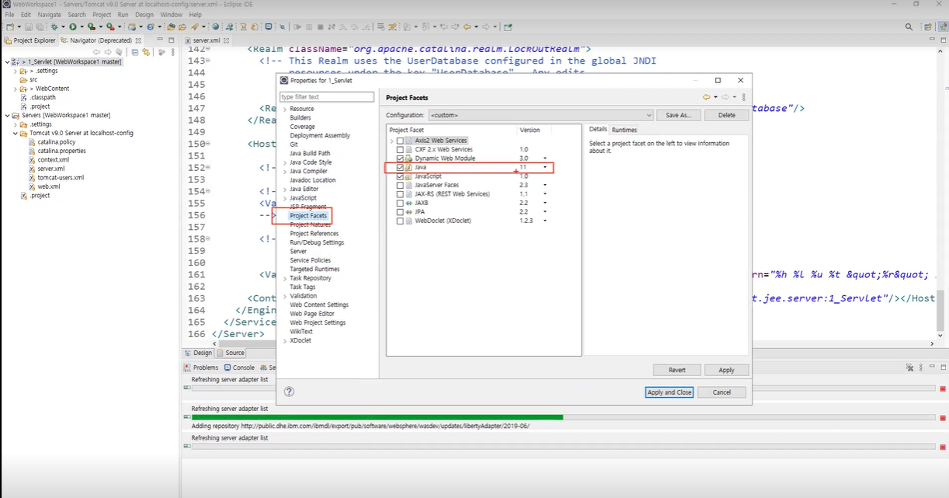Click the Open Perspective icon at top right

(928, 26)
